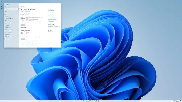
Task: Open Remote desktop under Related settings
Action: [51, 14]
